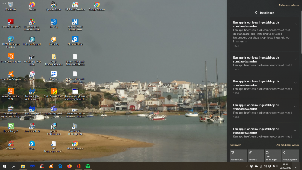Show hidden system tray icons

click(x=247, y=166)
